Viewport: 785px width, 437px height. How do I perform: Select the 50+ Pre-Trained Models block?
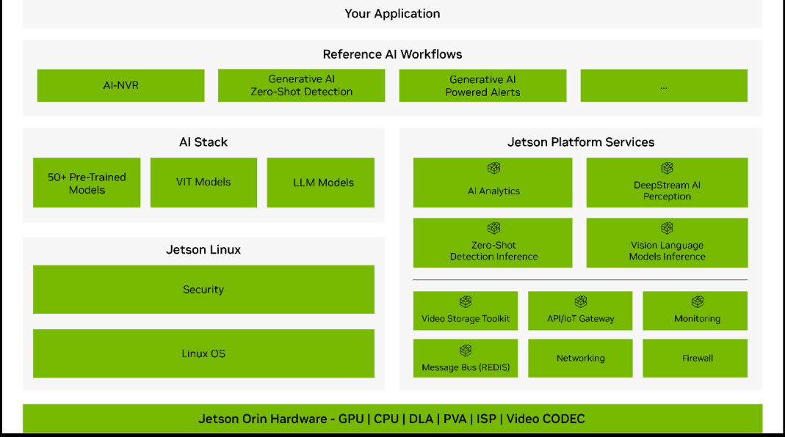87,183
